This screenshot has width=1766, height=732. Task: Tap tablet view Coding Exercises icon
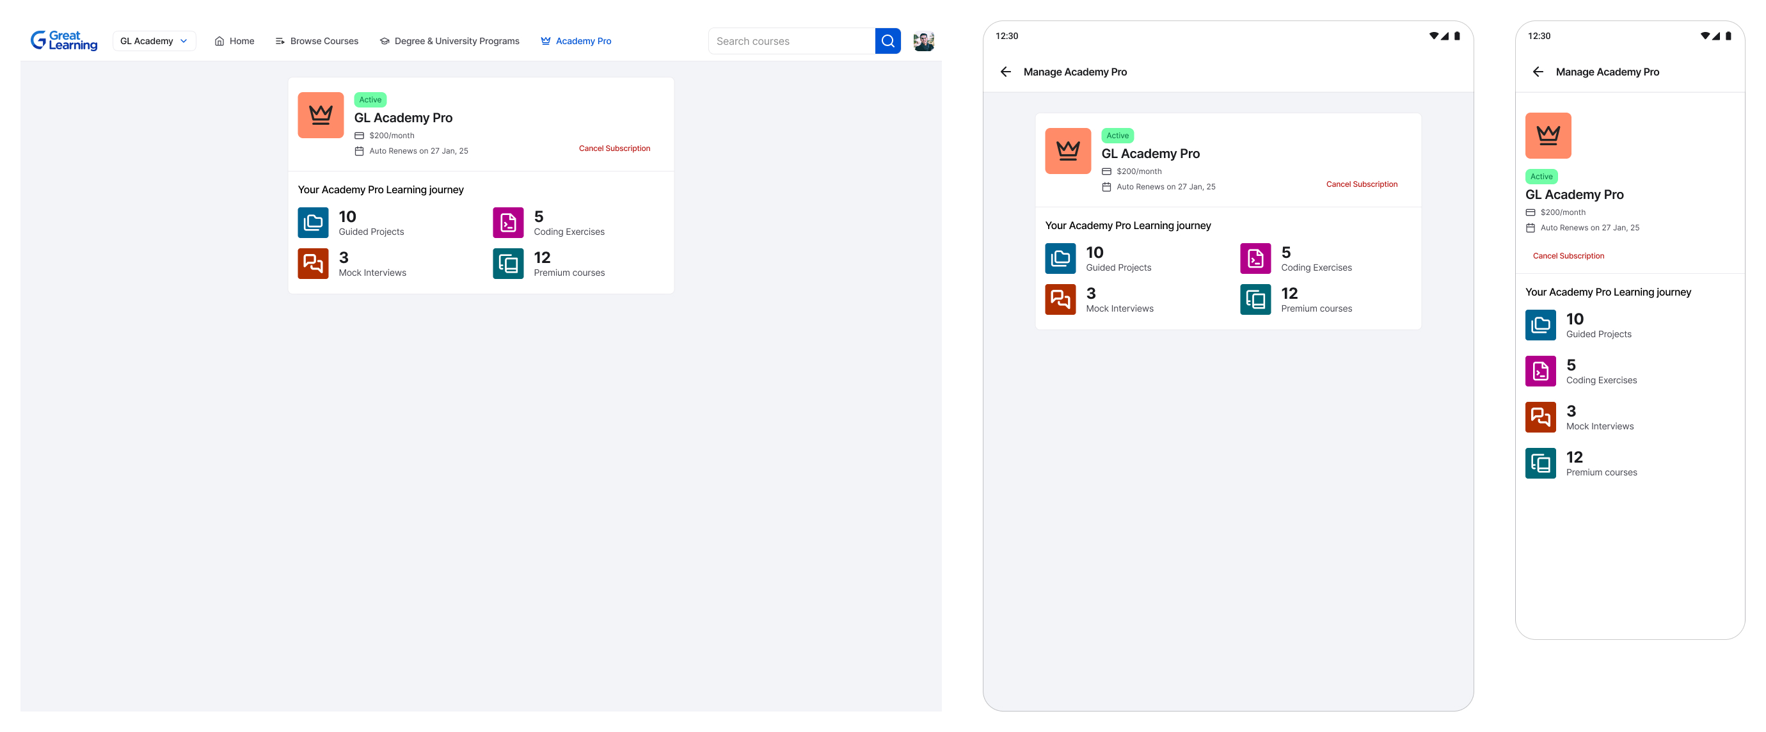pyautogui.click(x=1255, y=259)
